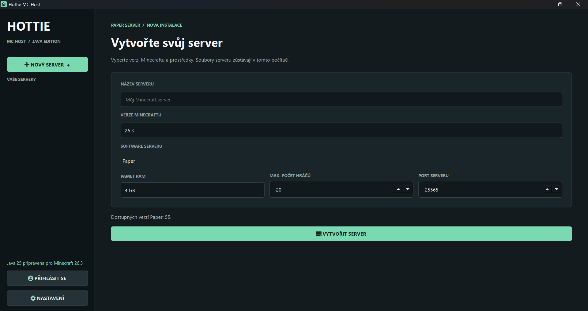
Task: Decrease the Port serveru value
Action: pyautogui.click(x=557, y=189)
